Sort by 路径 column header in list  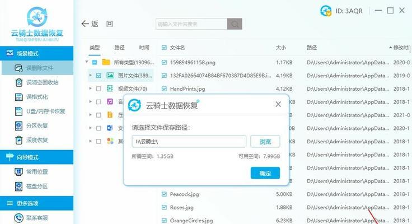[312, 48]
